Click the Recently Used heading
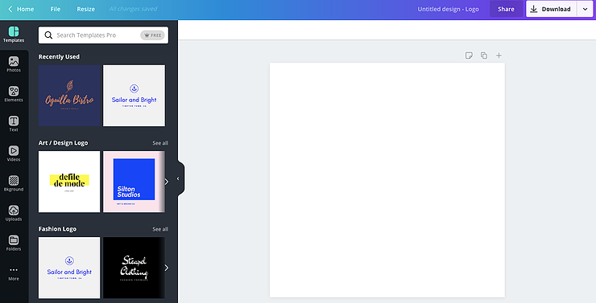This screenshot has width=596, height=303. tap(59, 56)
